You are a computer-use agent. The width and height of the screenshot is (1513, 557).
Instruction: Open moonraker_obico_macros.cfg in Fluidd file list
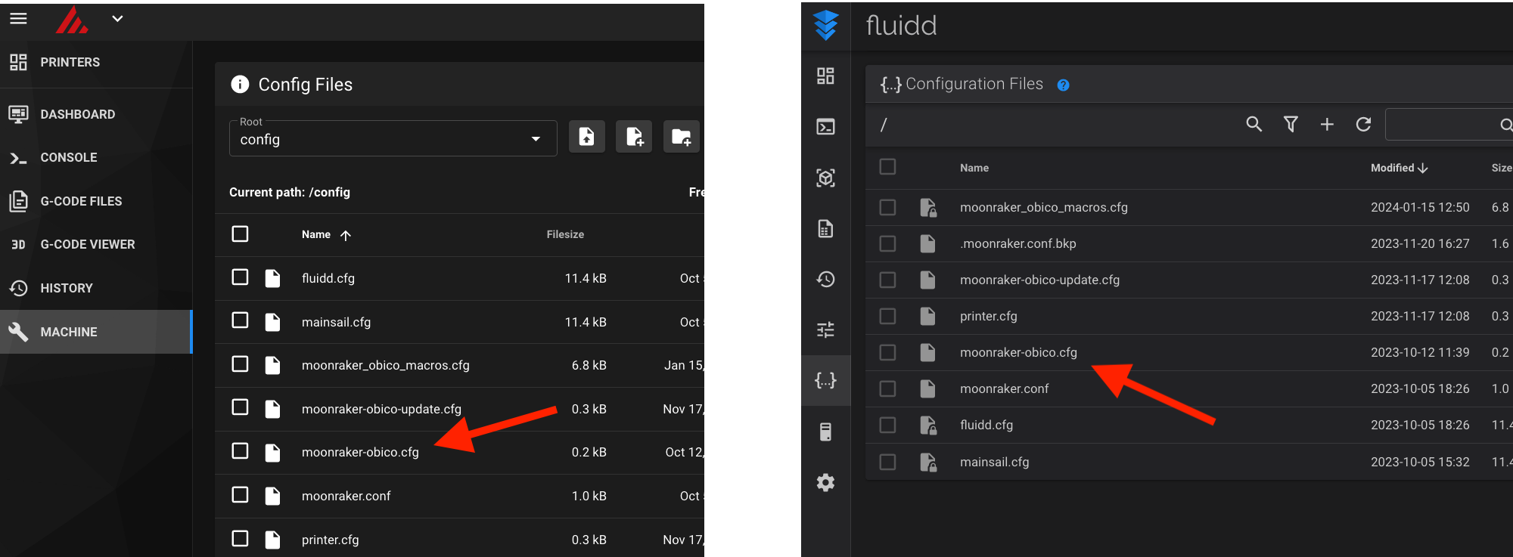(1043, 207)
